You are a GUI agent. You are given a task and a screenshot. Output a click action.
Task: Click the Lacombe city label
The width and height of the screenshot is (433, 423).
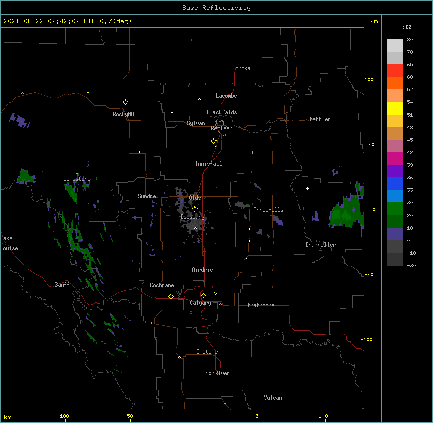(226, 96)
